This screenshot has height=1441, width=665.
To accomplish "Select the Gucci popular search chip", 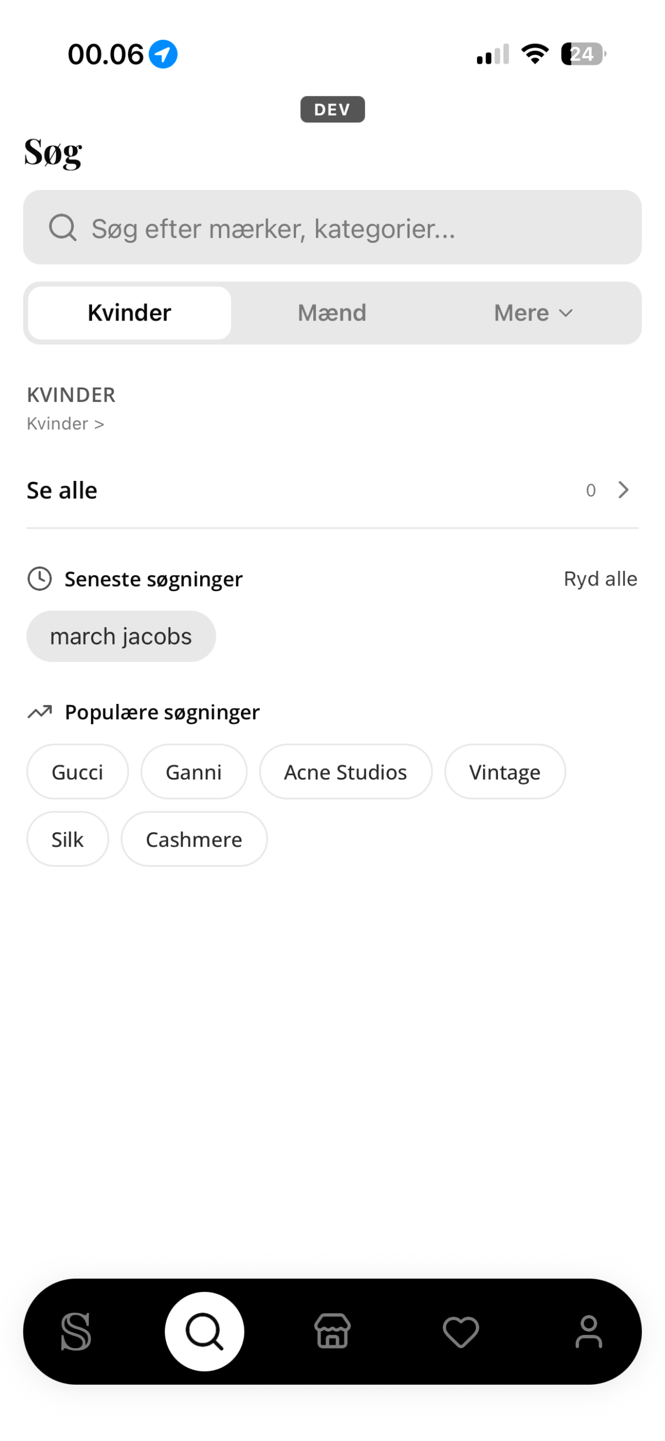I will coord(78,772).
